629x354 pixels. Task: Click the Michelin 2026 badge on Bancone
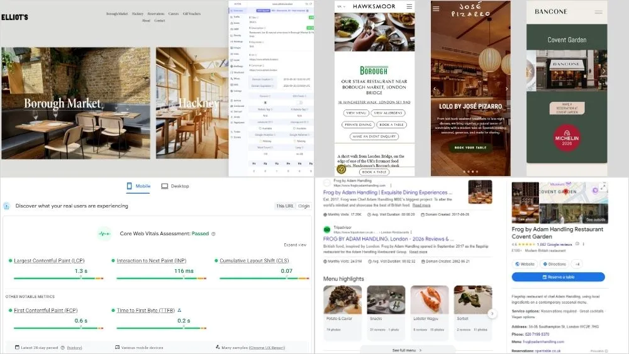(x=567, y=138)
